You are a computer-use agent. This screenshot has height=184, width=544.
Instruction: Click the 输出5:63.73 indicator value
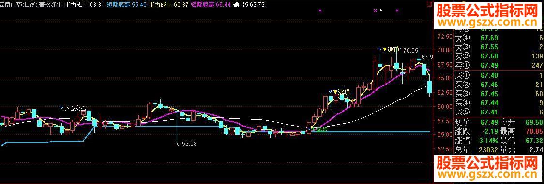249,4
